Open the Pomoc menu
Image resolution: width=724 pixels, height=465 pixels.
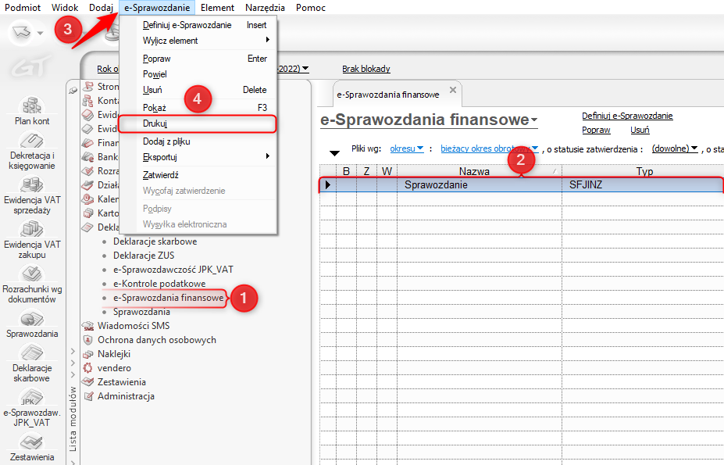pyautogui.click(x=311, y=8)
